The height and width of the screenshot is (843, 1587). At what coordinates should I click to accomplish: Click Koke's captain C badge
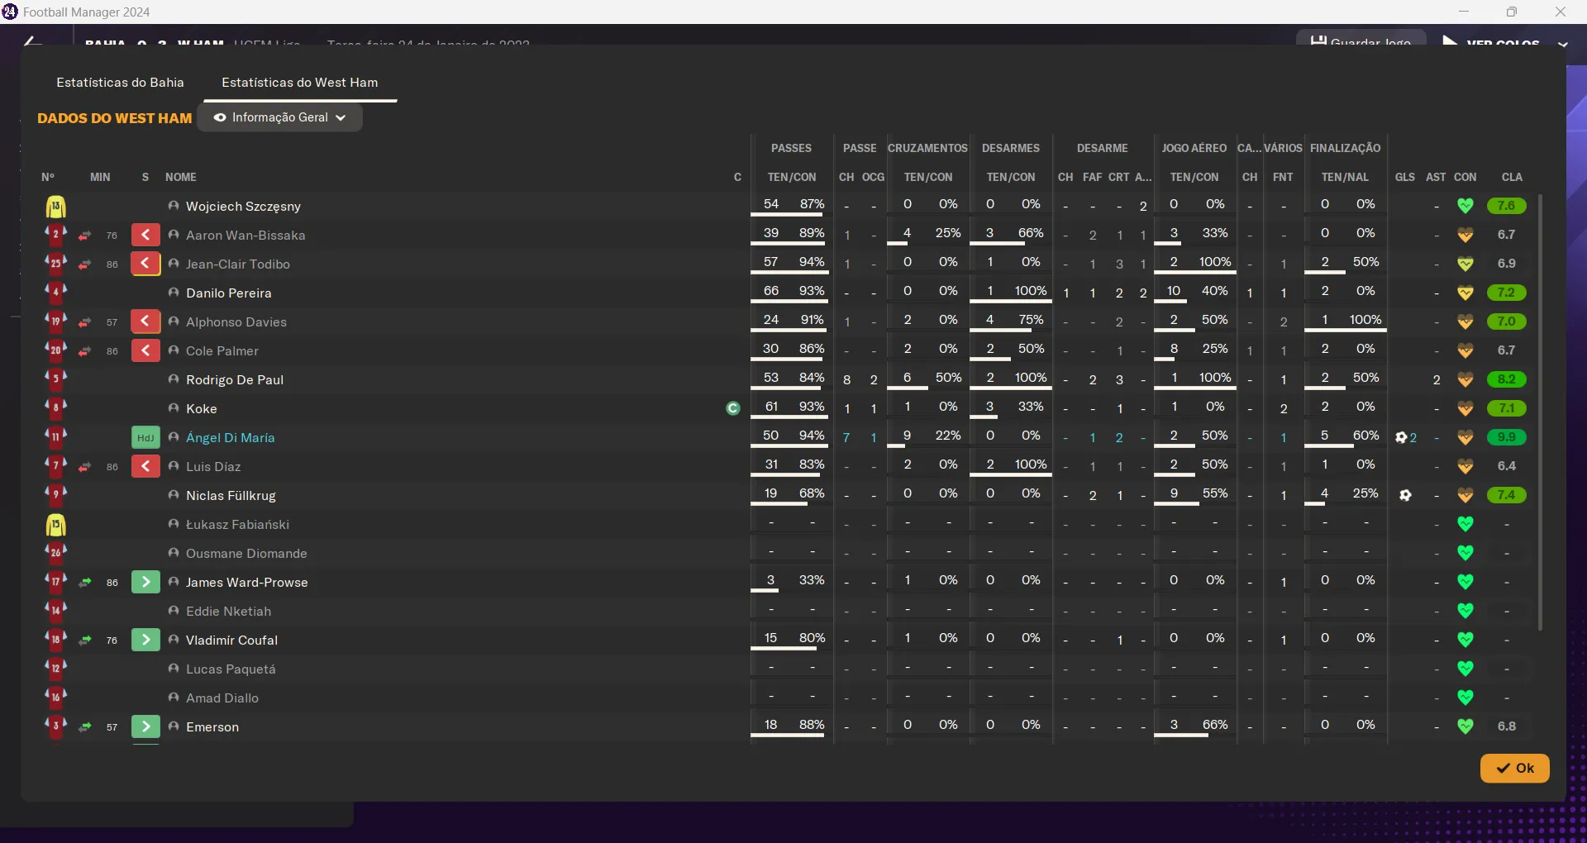click(x=733, y=408)
